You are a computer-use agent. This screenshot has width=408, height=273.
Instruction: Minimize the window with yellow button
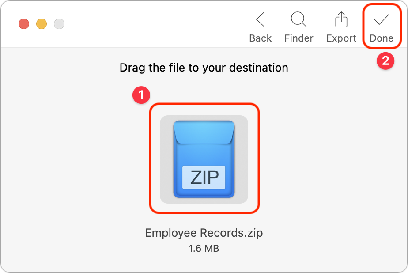[42, 24]
